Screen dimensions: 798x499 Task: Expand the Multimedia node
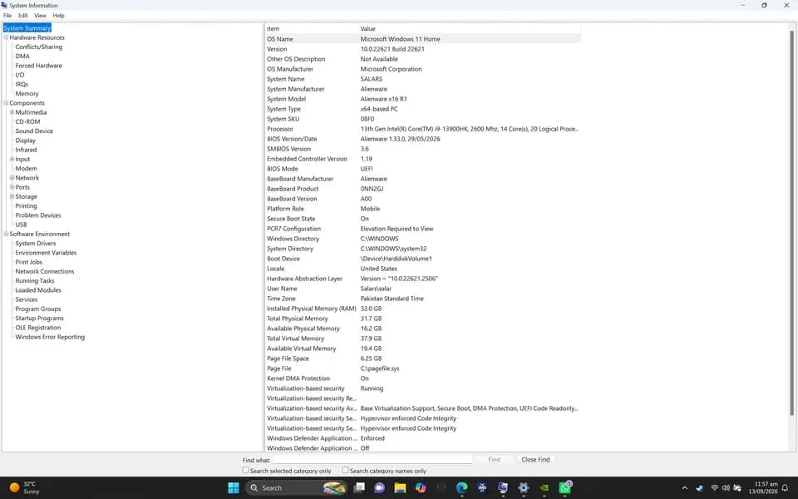12,112
